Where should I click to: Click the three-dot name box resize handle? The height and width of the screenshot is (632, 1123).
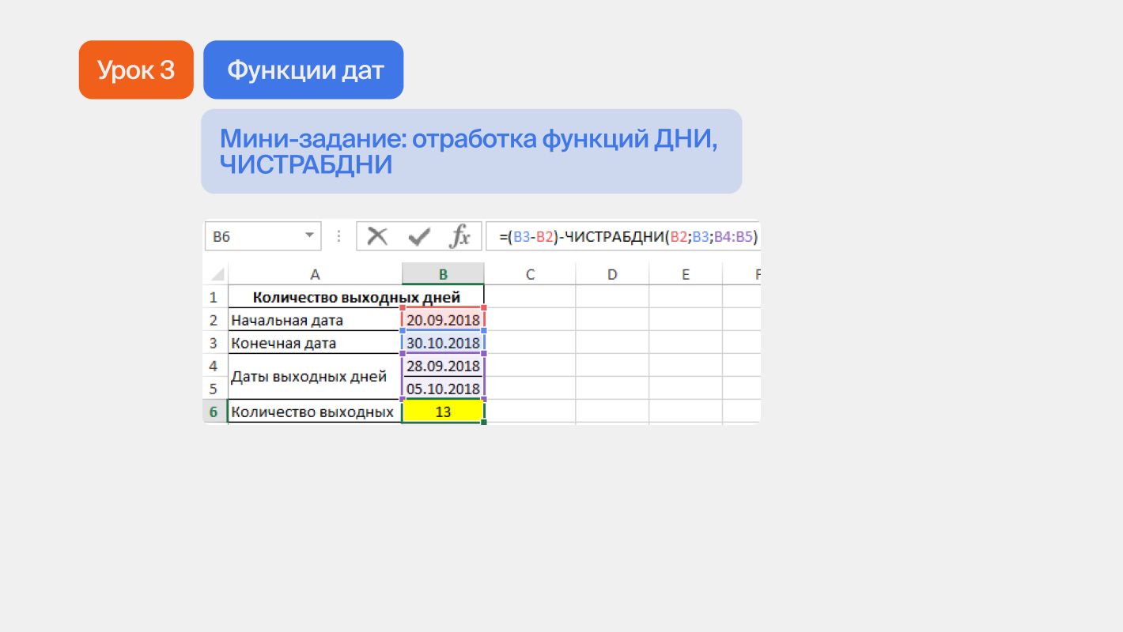339,236
